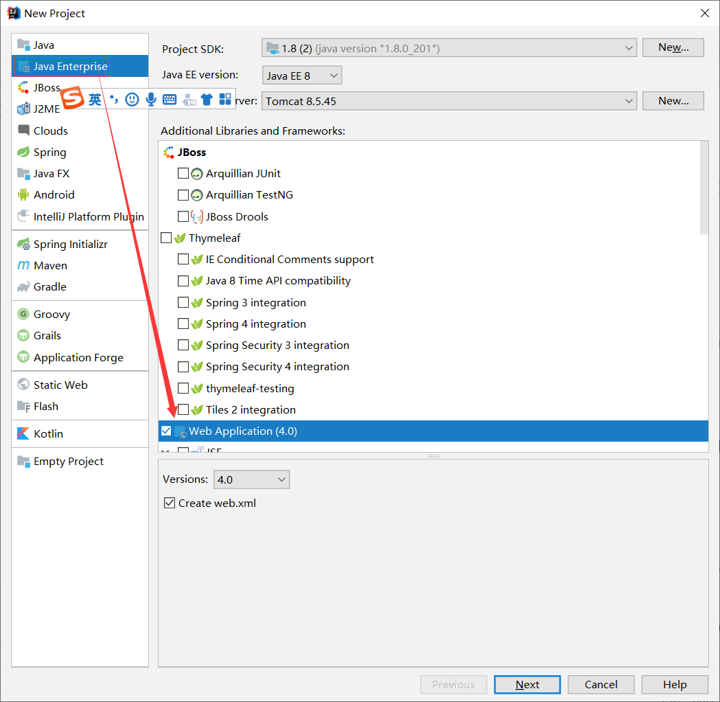Click the IME toolbox grid icon
The width and height of the screenshot is (720, 702).
click(x=225, y=99)
